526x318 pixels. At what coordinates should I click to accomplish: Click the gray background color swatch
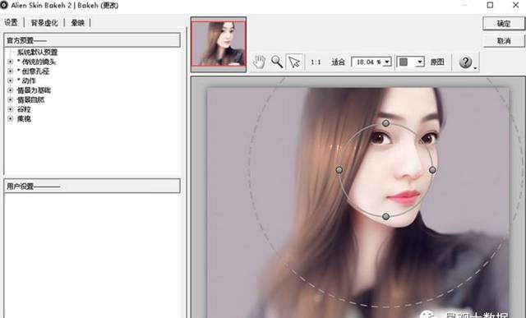tap(404, 62)
